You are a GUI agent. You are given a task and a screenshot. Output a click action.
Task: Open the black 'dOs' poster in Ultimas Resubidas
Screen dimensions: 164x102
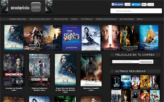(x=116, y=82)
